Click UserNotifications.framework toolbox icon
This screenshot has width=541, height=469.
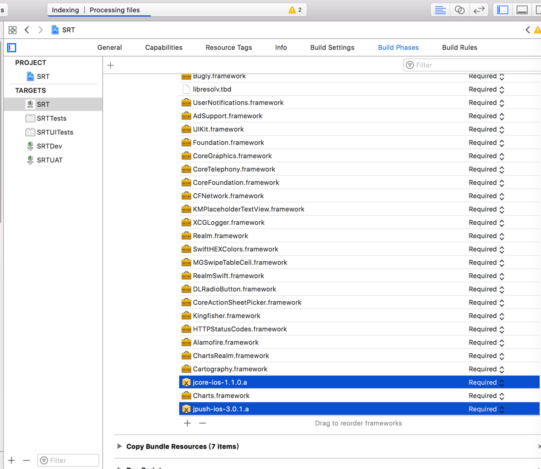186,102
